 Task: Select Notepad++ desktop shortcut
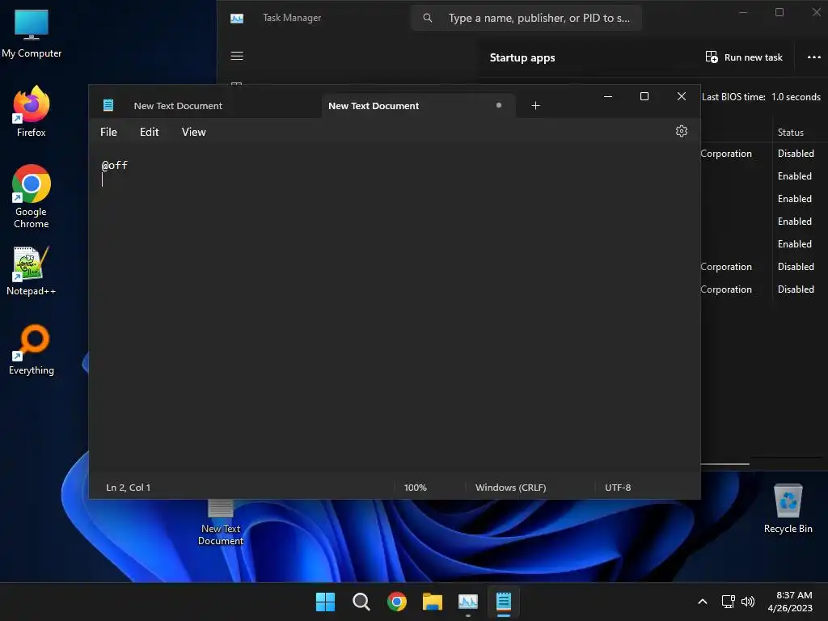pyautogui.click(x=32, y=271)
